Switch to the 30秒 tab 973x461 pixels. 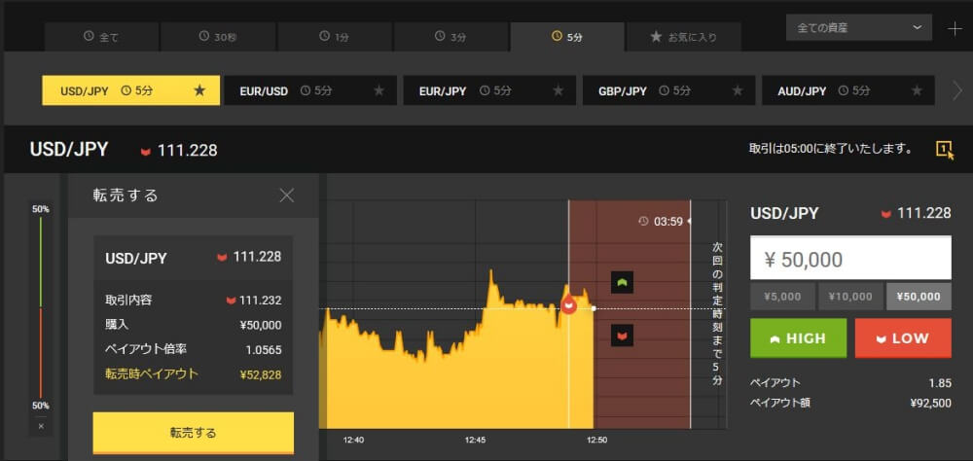pyautogui.click(x=218, y=37)
